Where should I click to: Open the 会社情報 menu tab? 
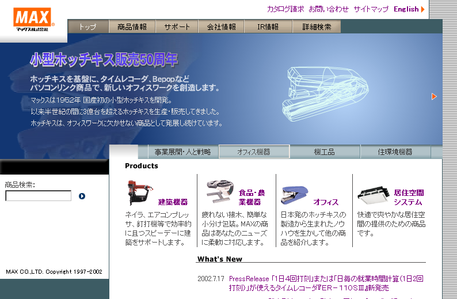point(221,27)
